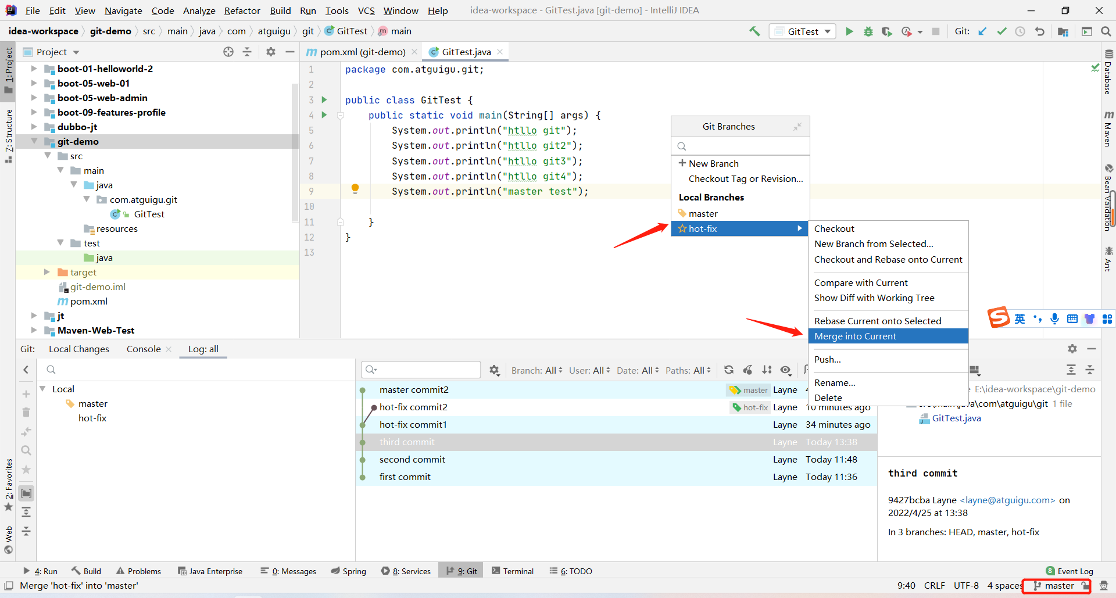Select the hot-fix commit1 row in log
Image resolution: width=1116 pixels, height=598 pixels.
coord(616,424)
